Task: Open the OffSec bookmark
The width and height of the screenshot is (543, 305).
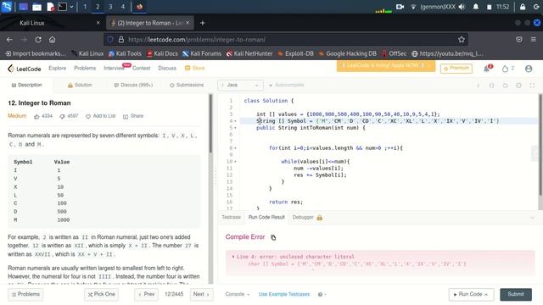Action: tap(394, 53)
